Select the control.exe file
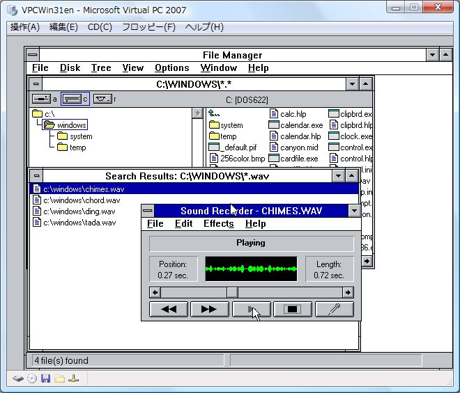460x393 pixels. coord(351,147)
